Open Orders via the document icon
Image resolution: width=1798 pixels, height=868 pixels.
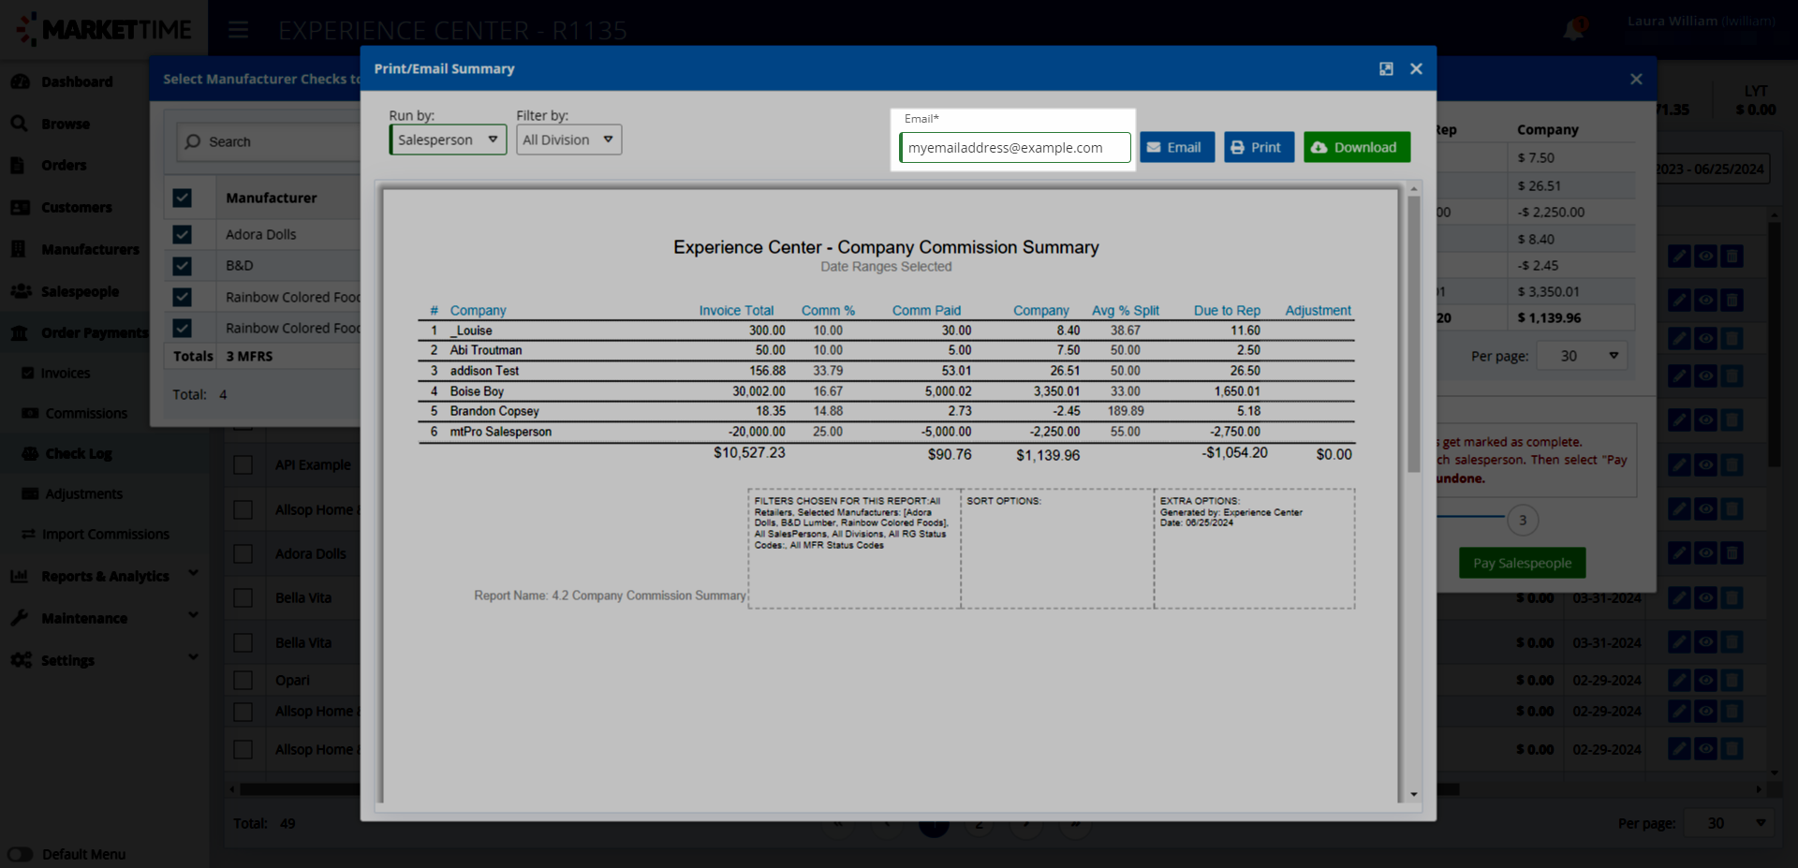pos(18,165)
